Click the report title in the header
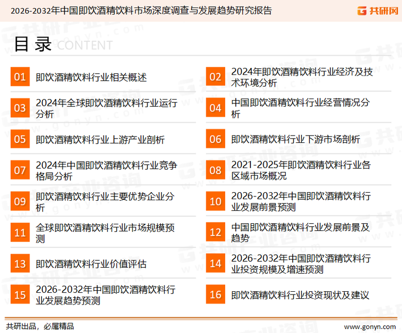Viewport: 402px width, 333px height. (141, 11)
